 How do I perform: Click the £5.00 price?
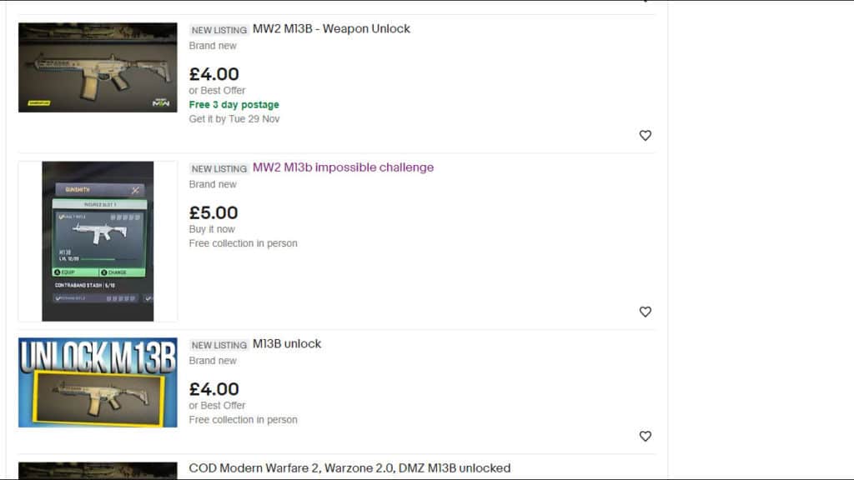[x=213, y=212]
